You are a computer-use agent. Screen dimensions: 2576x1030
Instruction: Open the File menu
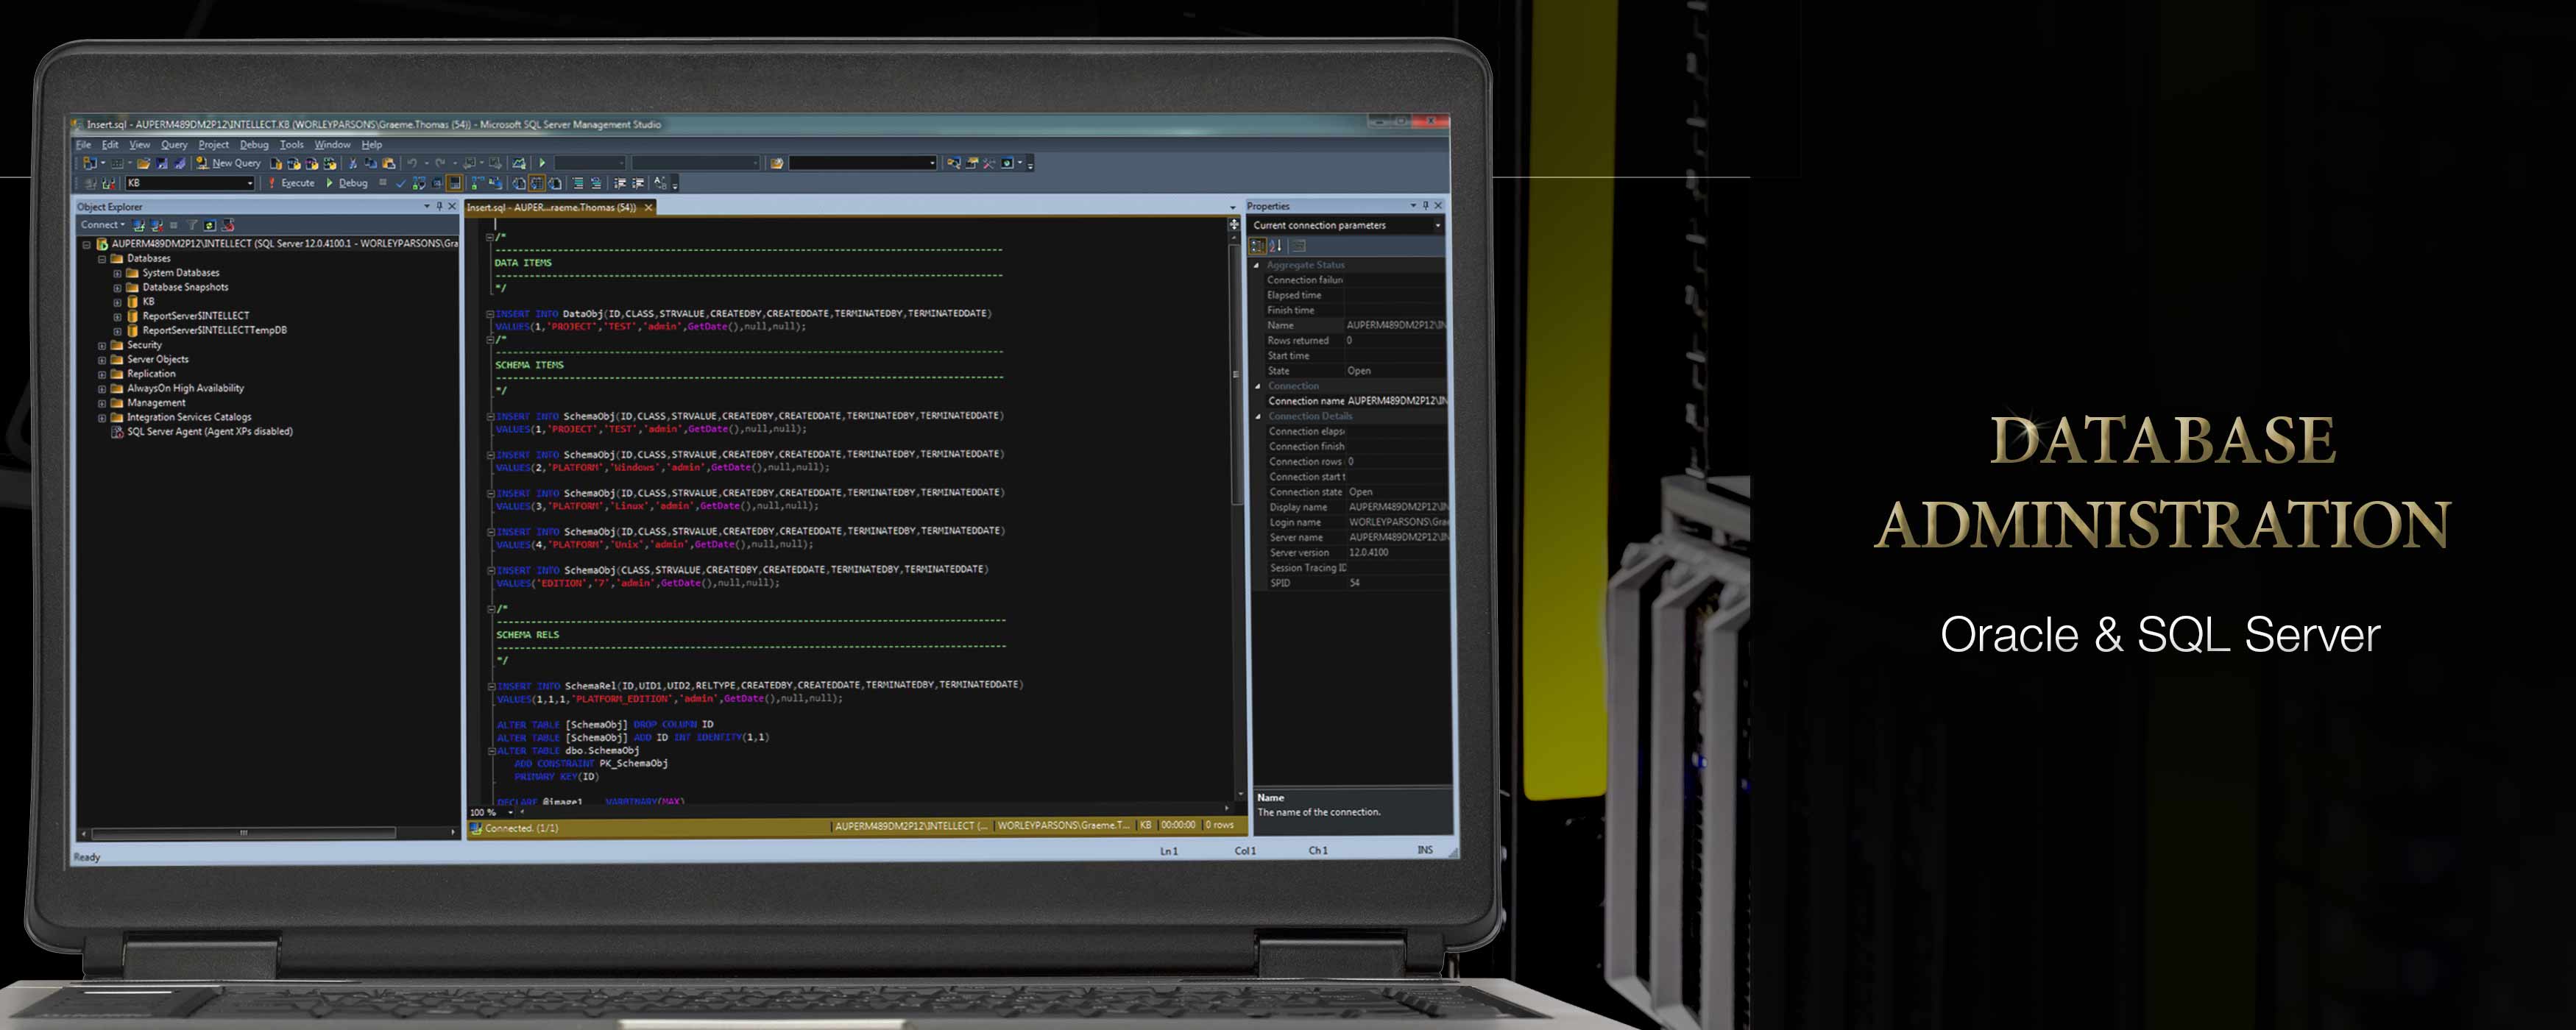click(84, 144)
